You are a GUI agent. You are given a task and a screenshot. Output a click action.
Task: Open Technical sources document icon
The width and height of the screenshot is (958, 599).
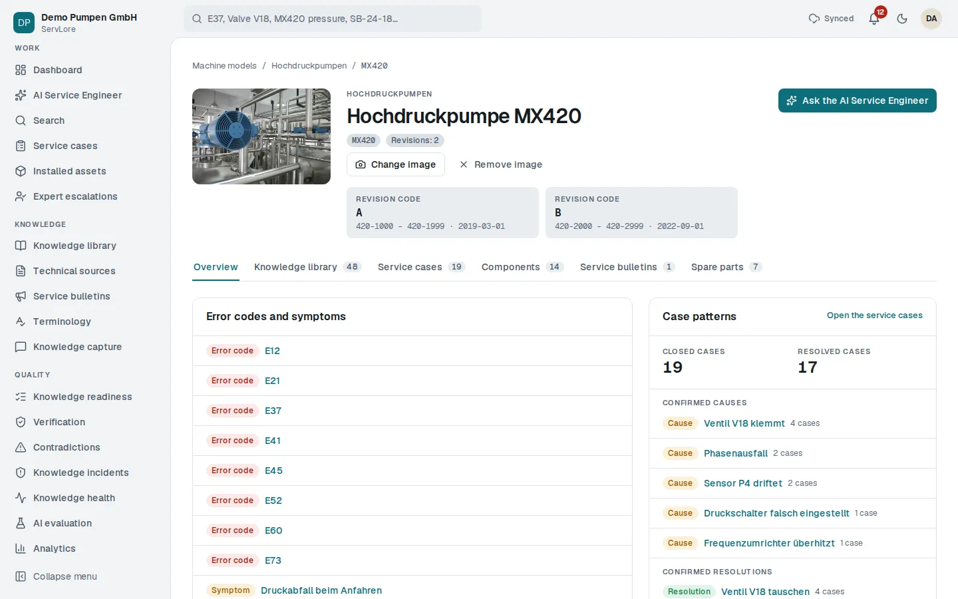pos(21,271)
